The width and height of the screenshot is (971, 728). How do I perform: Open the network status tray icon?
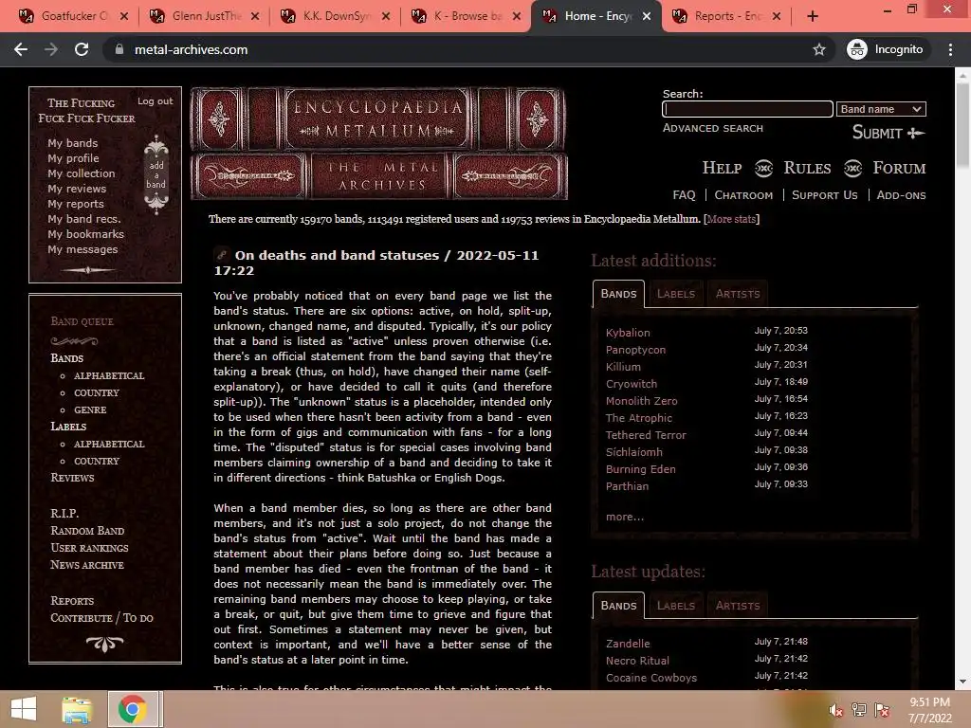coord(859,710)
